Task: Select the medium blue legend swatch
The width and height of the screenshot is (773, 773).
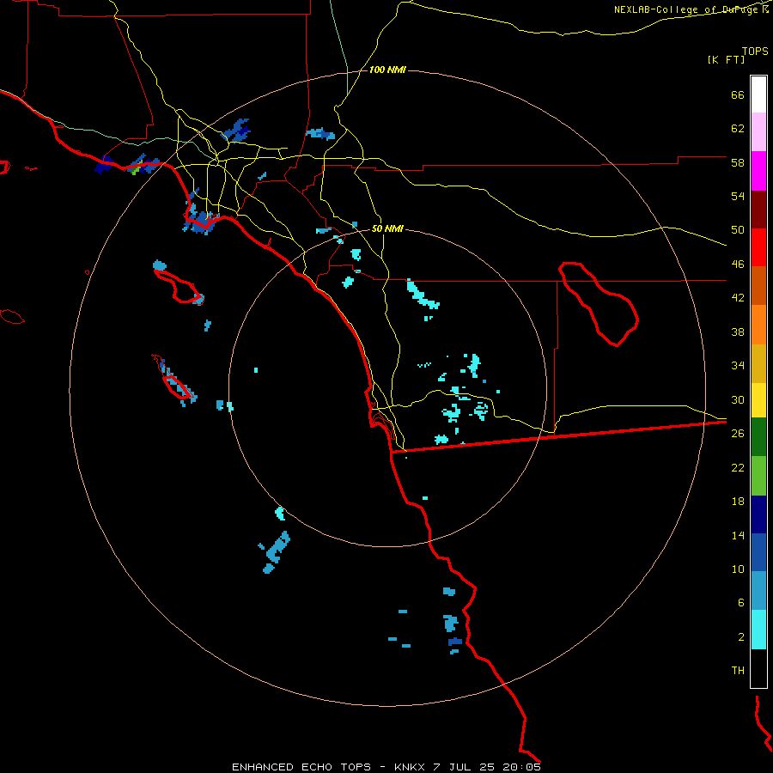Action: coord(758,552)
